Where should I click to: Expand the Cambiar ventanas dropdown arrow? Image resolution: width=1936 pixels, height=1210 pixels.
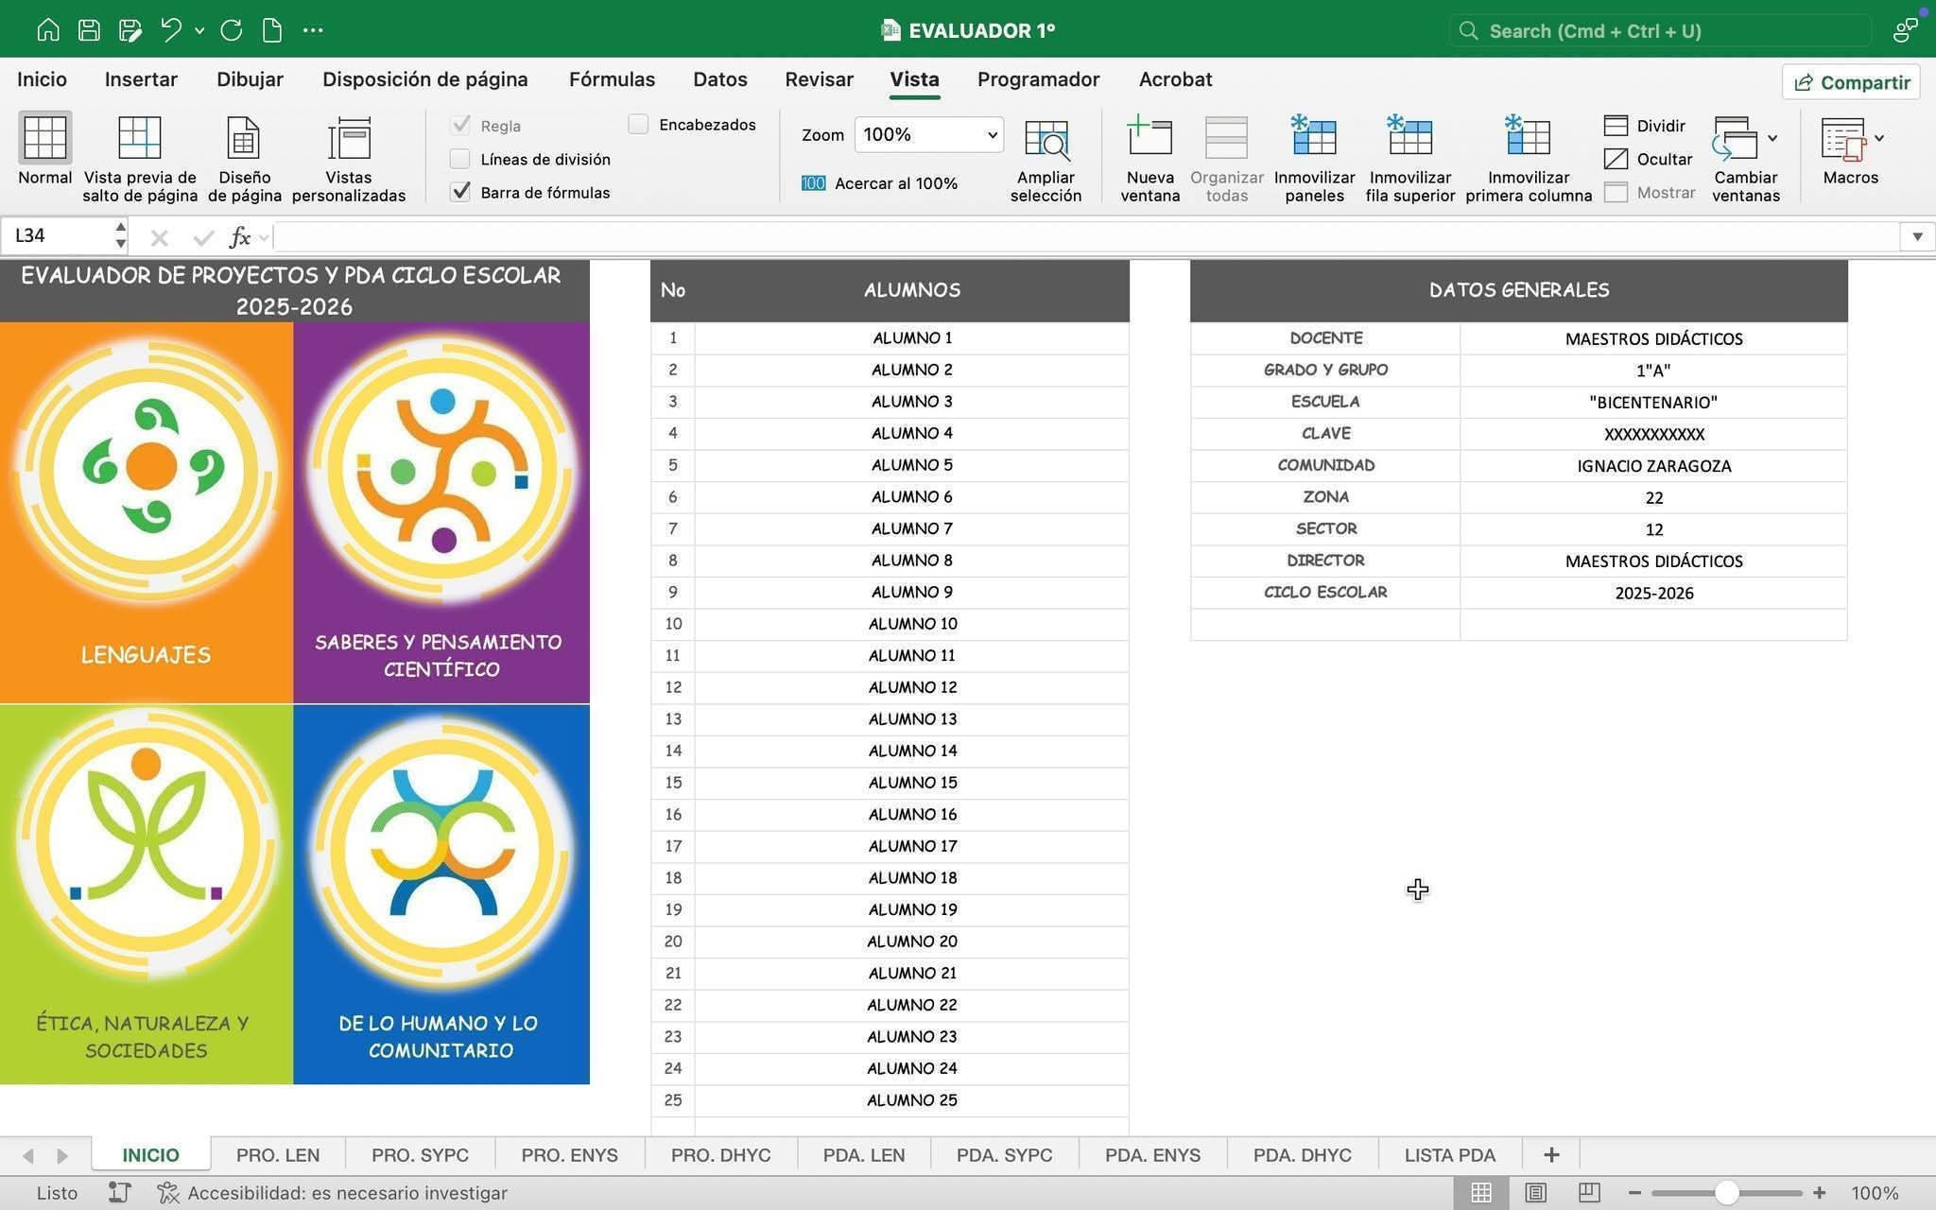click(x=1772, y=138)
